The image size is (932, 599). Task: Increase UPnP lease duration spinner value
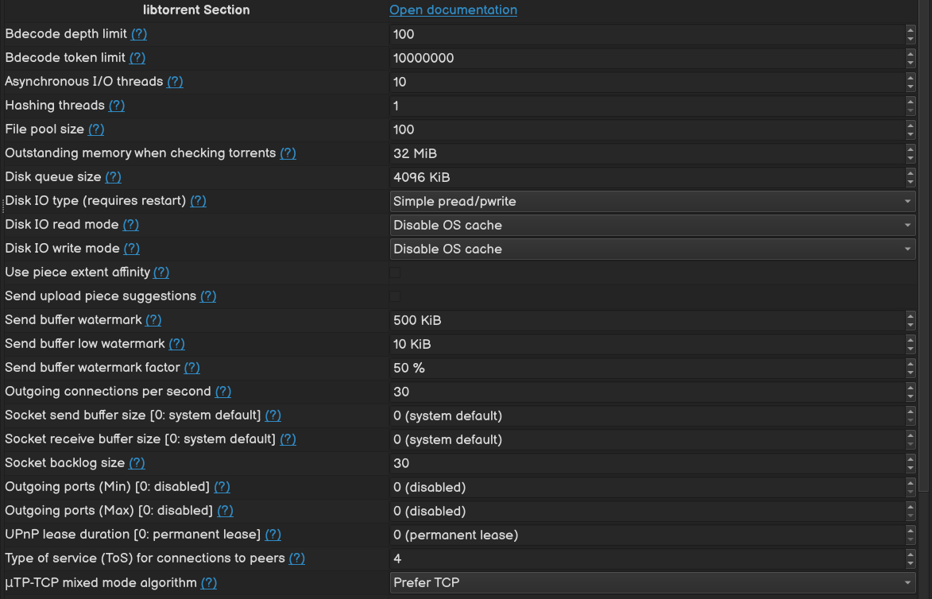tap(910, 529)
